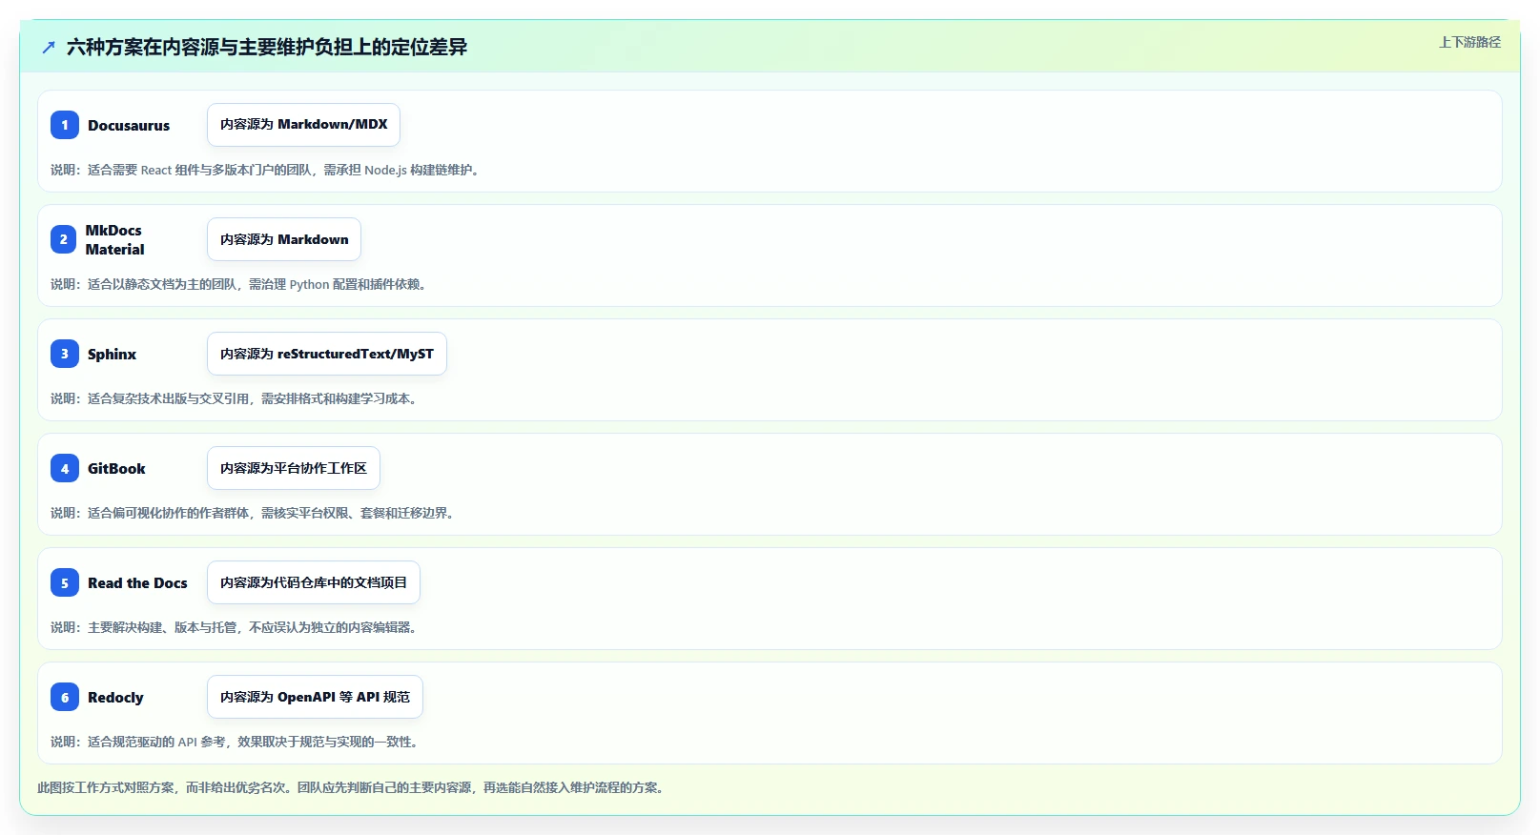Viewport: 1540px width, 835px height.
Task: Click the MkDocs Material name
Action: [114, 239]
